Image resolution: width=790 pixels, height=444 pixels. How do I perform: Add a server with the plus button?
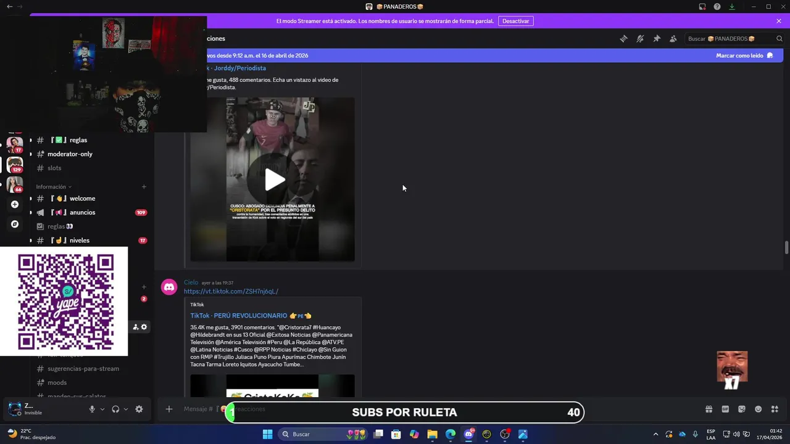point(15,204)
